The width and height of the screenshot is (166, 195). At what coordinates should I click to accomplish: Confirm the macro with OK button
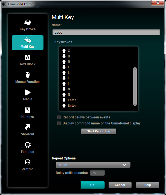click(92, 185)
